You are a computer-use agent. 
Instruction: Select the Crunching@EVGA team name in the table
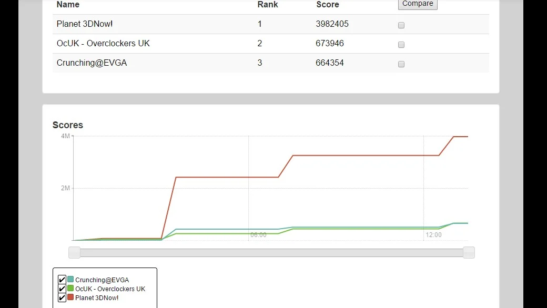coord(92,63)
